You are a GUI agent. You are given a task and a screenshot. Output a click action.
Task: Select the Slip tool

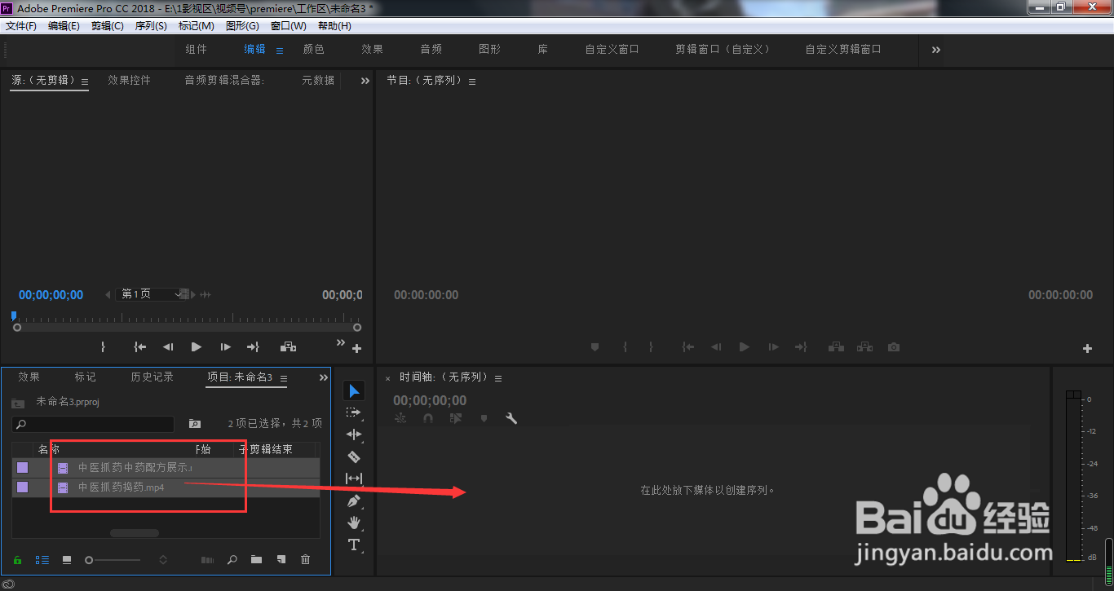354,479
